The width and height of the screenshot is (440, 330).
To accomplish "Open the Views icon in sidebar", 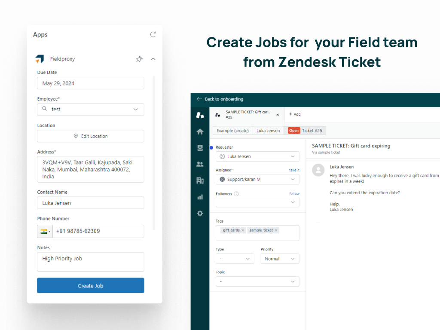I will pyautogui.click(x=200, y=148).
